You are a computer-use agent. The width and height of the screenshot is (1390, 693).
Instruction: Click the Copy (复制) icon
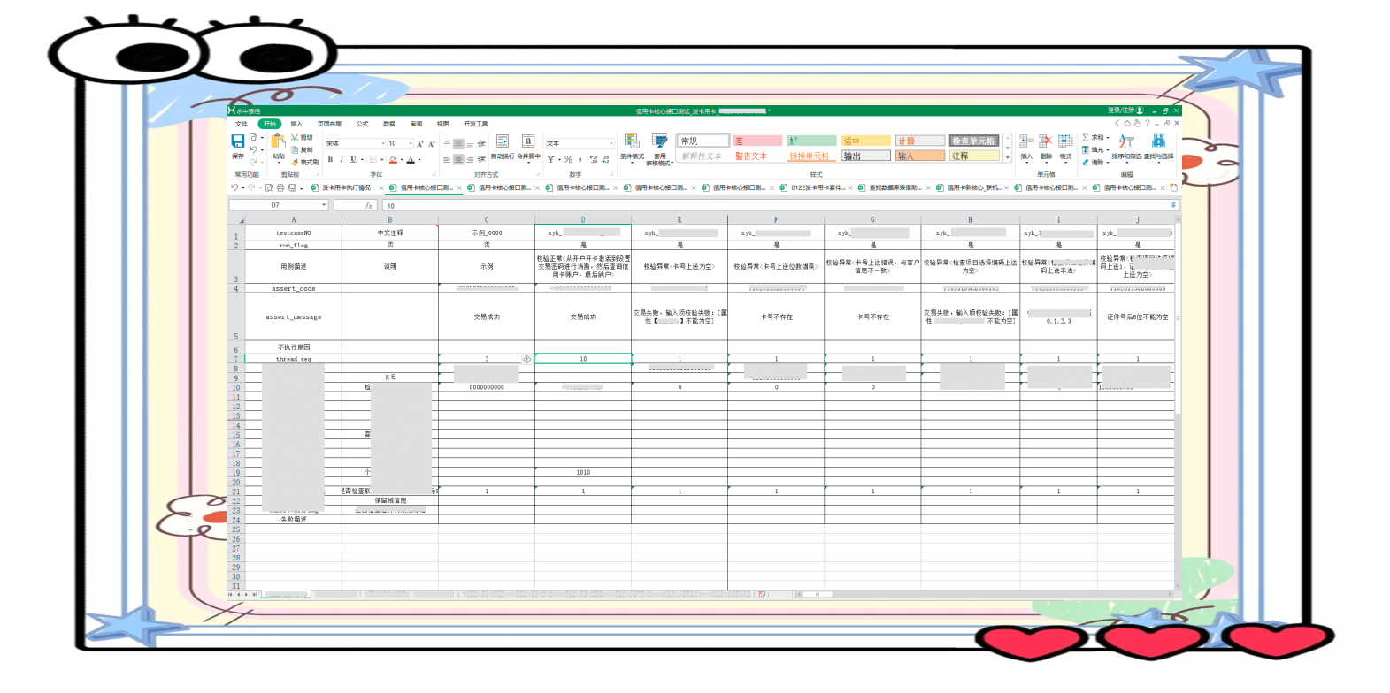[295, 149]
